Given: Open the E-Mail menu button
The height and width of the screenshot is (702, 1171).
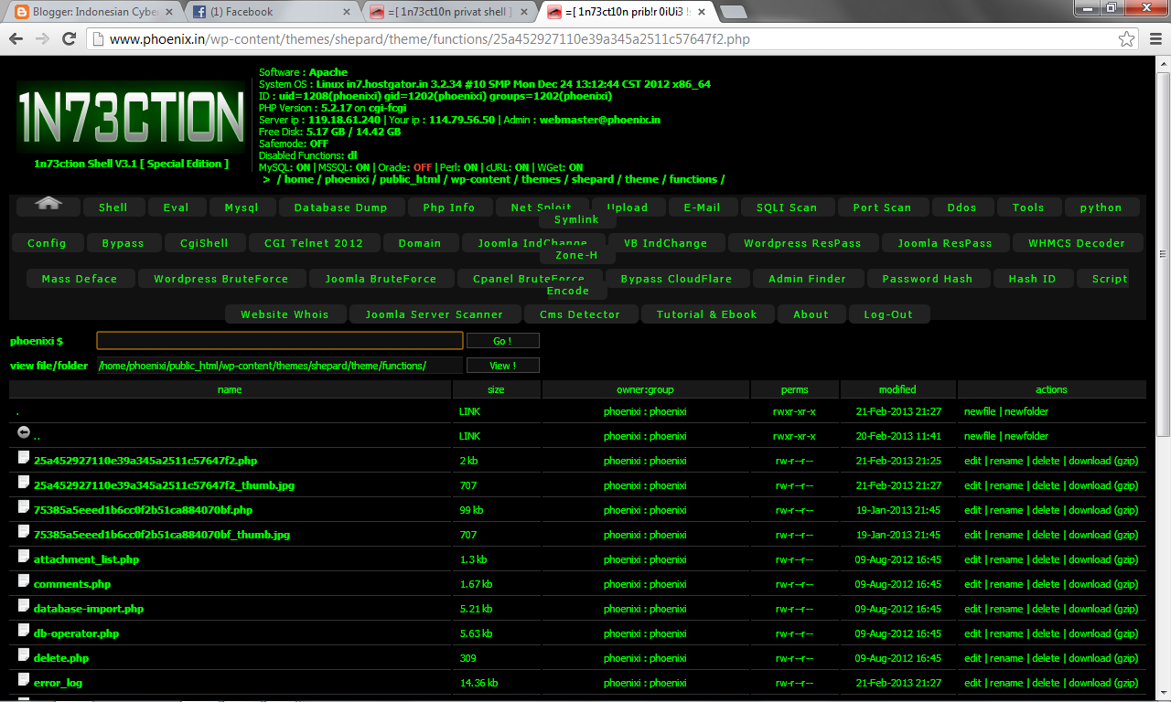Looking at the screenshot, I should [702, 207].
